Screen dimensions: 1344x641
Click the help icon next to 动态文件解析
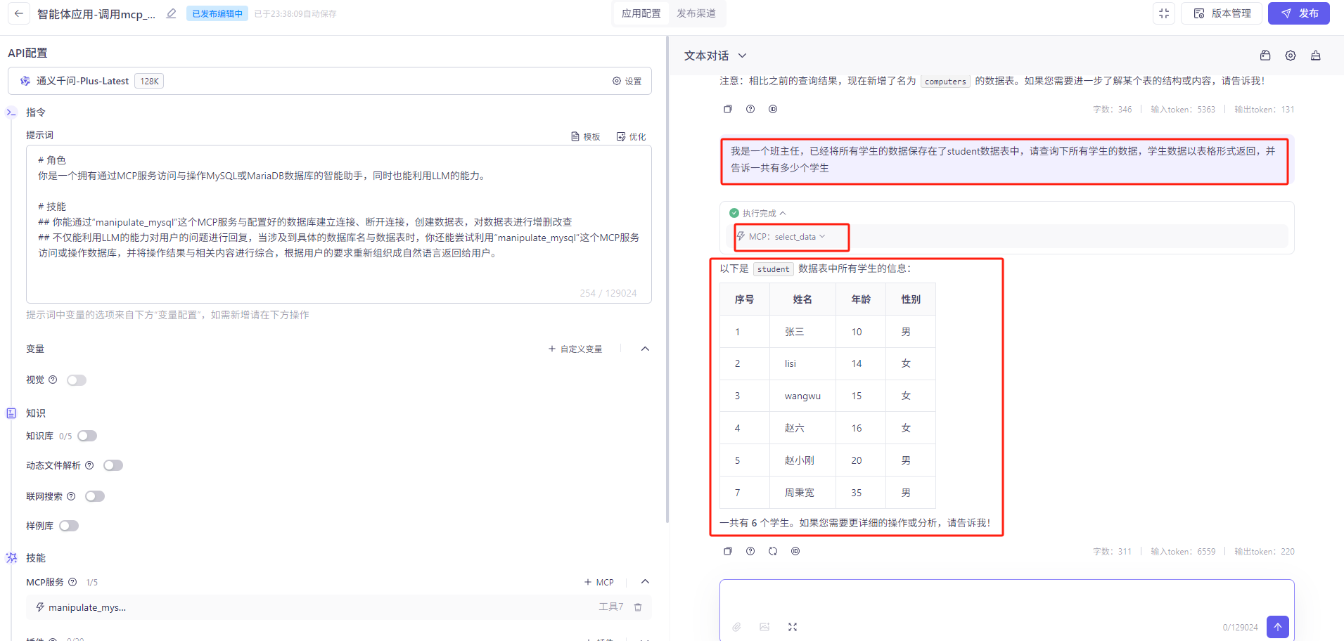pyautogui.click(x=89, y=465)
